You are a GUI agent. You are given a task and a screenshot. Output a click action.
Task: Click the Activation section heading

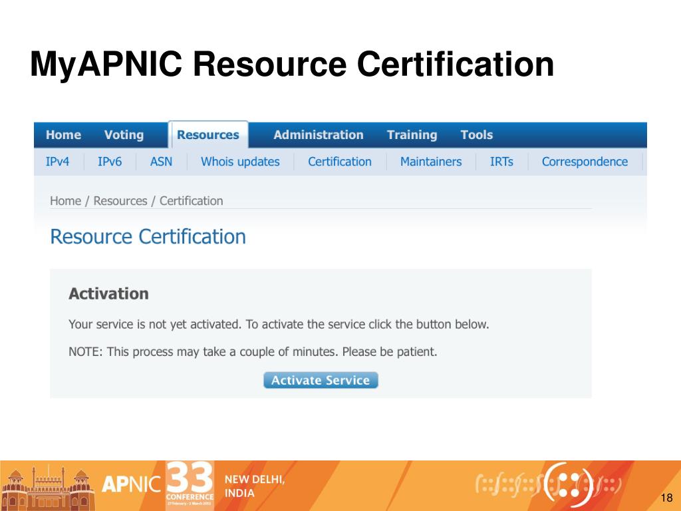pyautogui.click(x=108, y=293)
